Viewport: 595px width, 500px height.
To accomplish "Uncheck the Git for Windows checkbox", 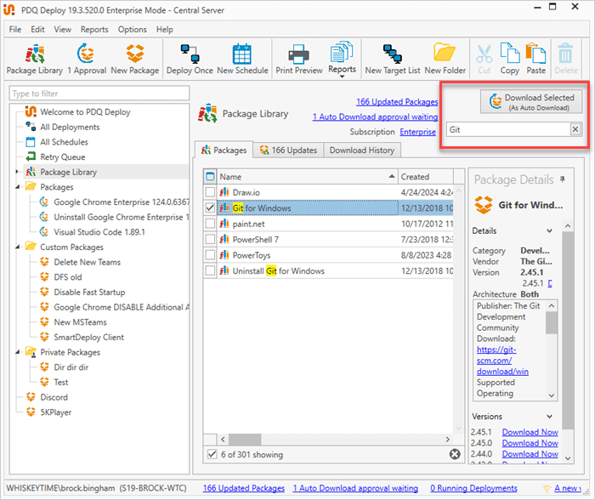I will [x=210, y=207].
